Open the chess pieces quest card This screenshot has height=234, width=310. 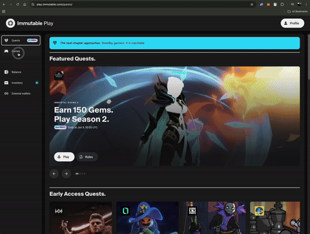click(x=275, y=218)
